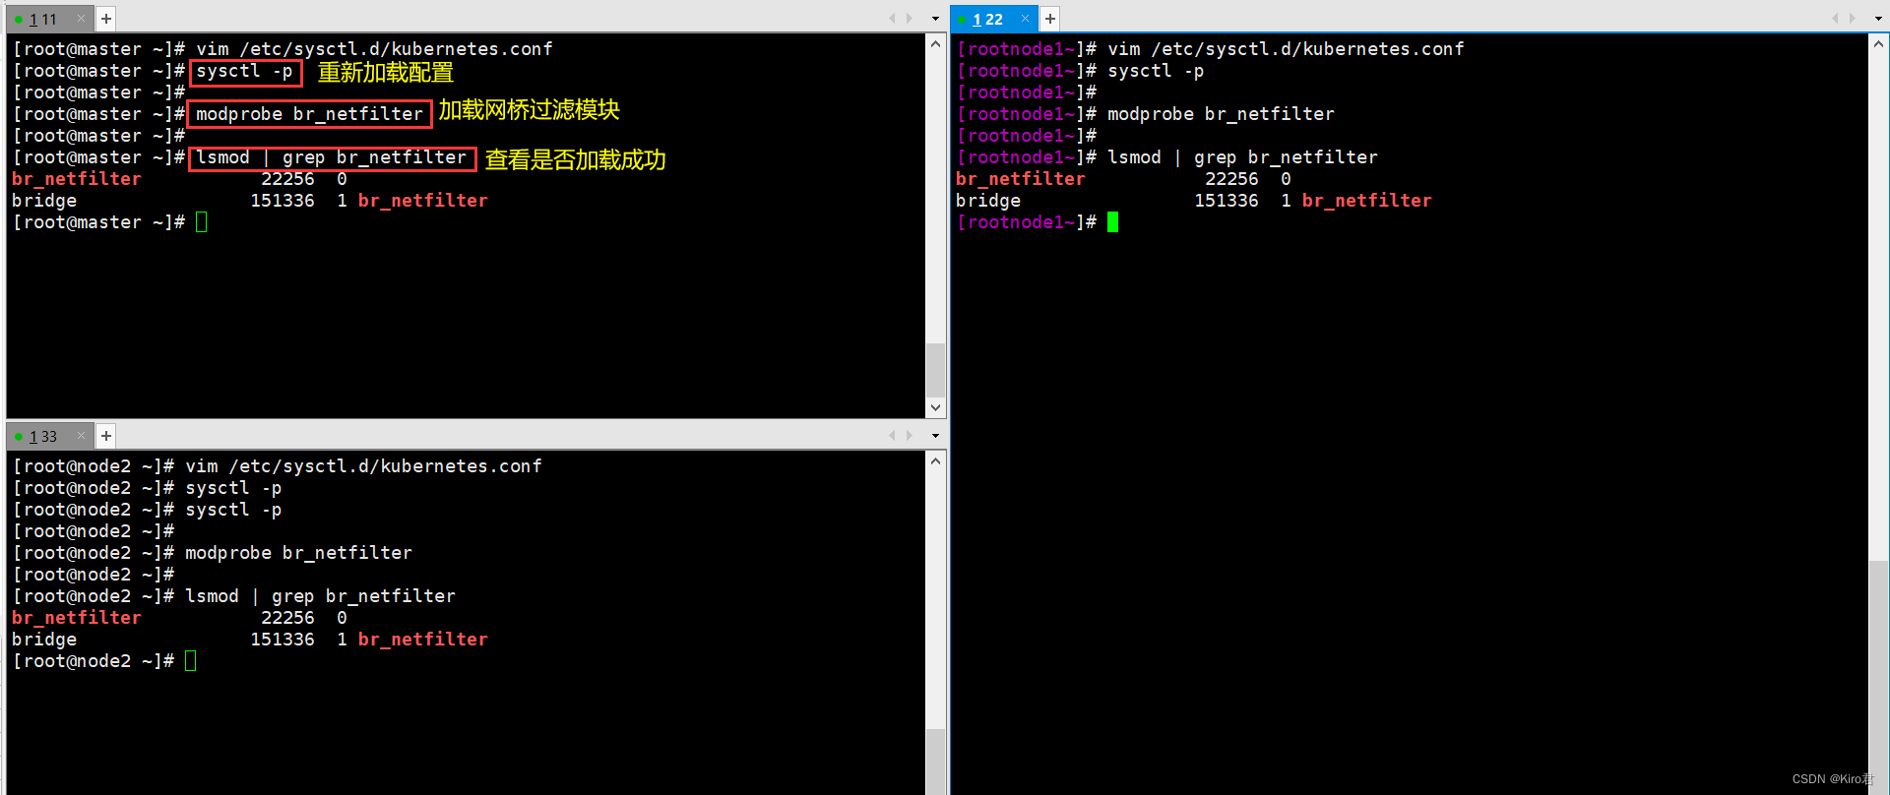This screenshot has width=1890, height=795.
Task: Click the scroll-up arrow of node1 terminal scrollbar
Action: tap(1878, 44)
